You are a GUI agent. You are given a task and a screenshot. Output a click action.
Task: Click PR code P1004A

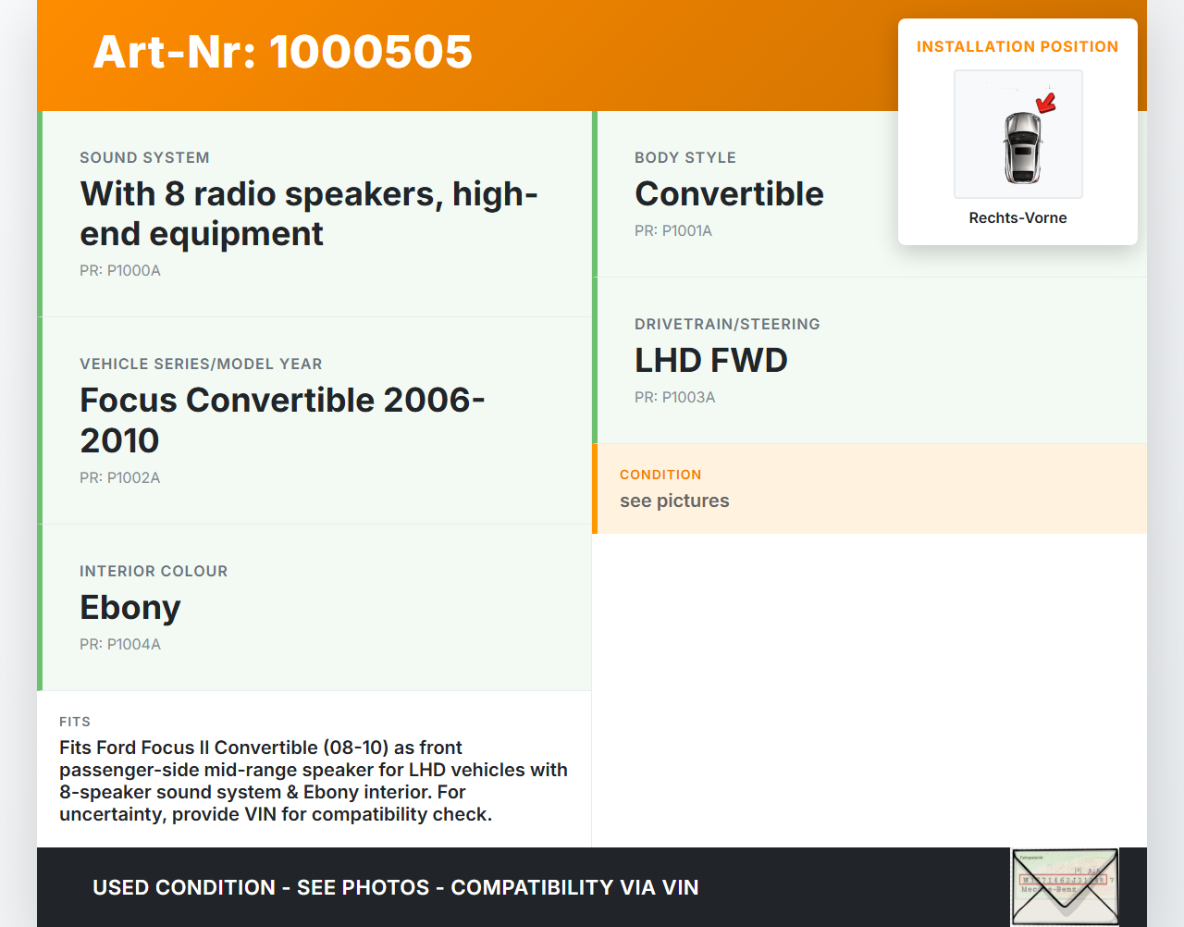(x=120, y=644)
